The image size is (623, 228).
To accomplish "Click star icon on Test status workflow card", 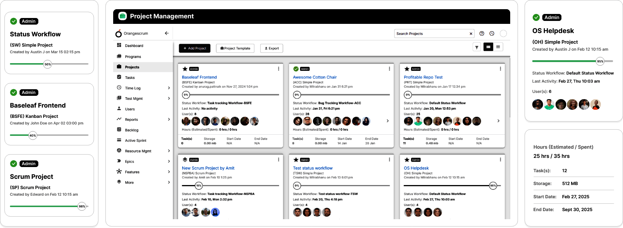I will tap(296, 160).
